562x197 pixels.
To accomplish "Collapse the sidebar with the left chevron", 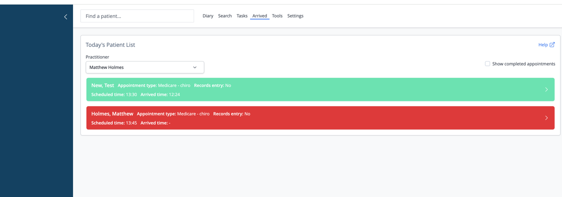I will pos(65,17).
